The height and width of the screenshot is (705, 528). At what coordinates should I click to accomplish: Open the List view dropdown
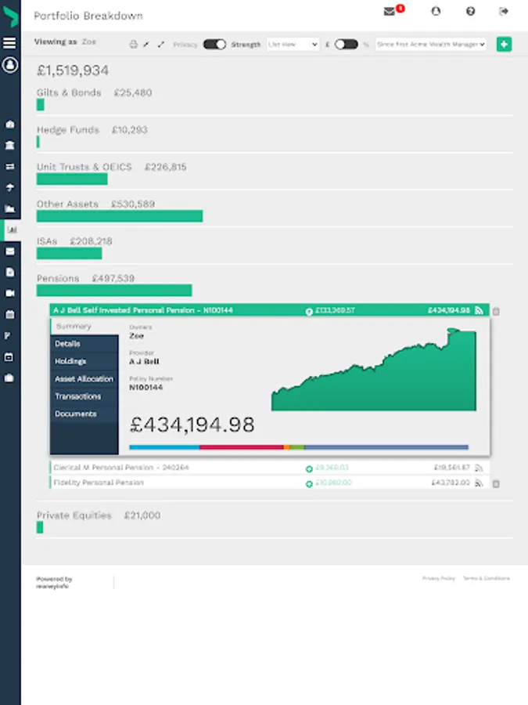[293, 44]
